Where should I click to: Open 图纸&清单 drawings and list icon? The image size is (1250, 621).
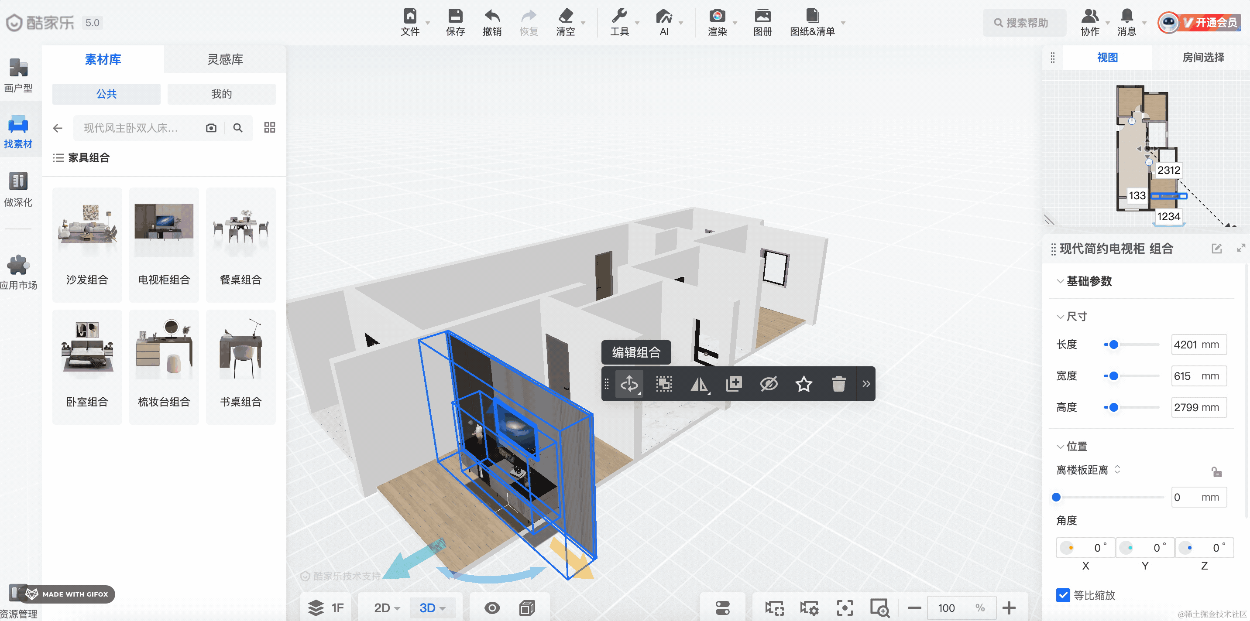(x=812, y=16)
